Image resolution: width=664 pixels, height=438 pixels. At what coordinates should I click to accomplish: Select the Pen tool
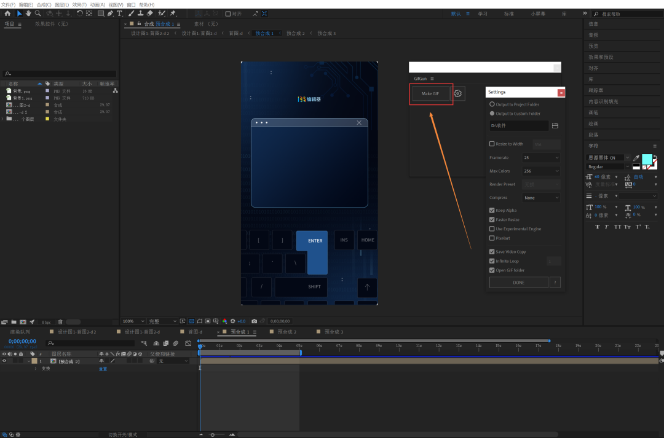click(x=110, y=13)
